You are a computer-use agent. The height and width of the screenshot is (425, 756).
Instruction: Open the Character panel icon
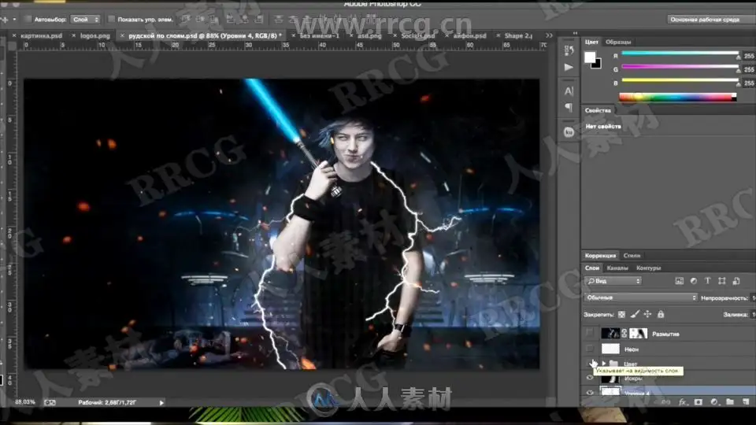click(x=569, y=91)
